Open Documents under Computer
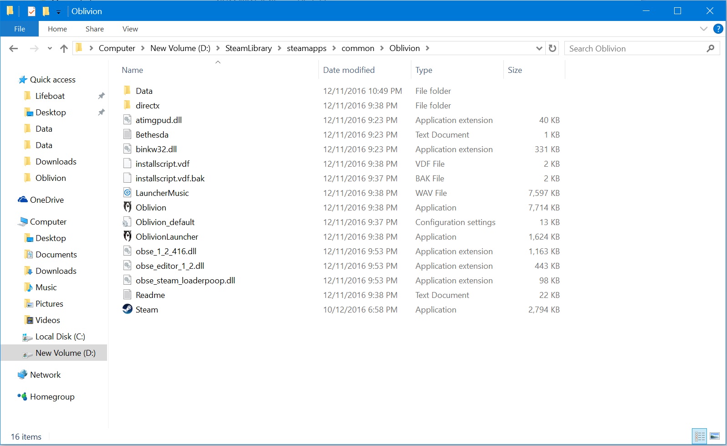 tap(56, 255)
